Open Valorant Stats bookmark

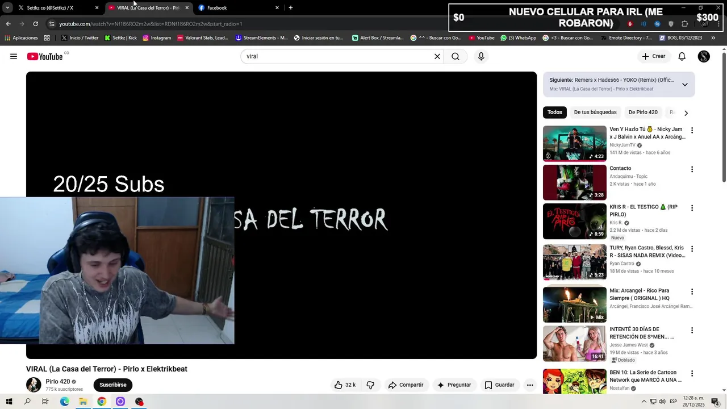click(203, 38)
